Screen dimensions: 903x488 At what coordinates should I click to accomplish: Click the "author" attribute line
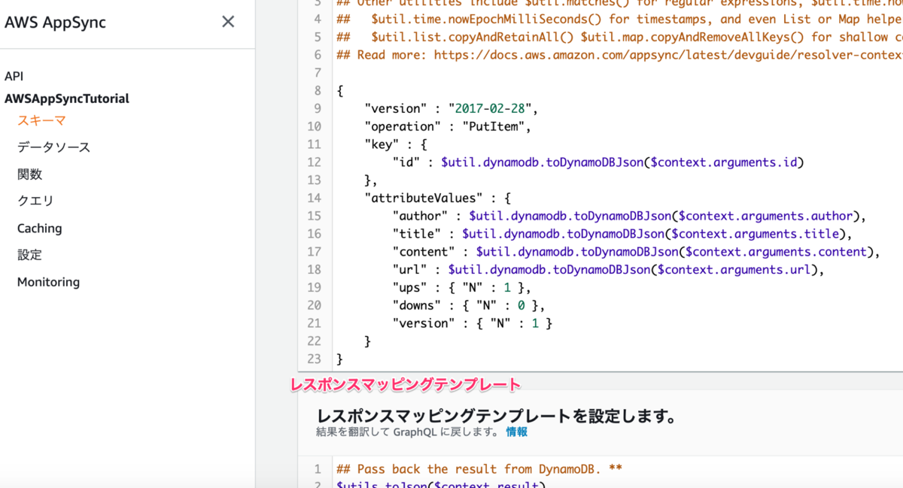coord(629,216)
